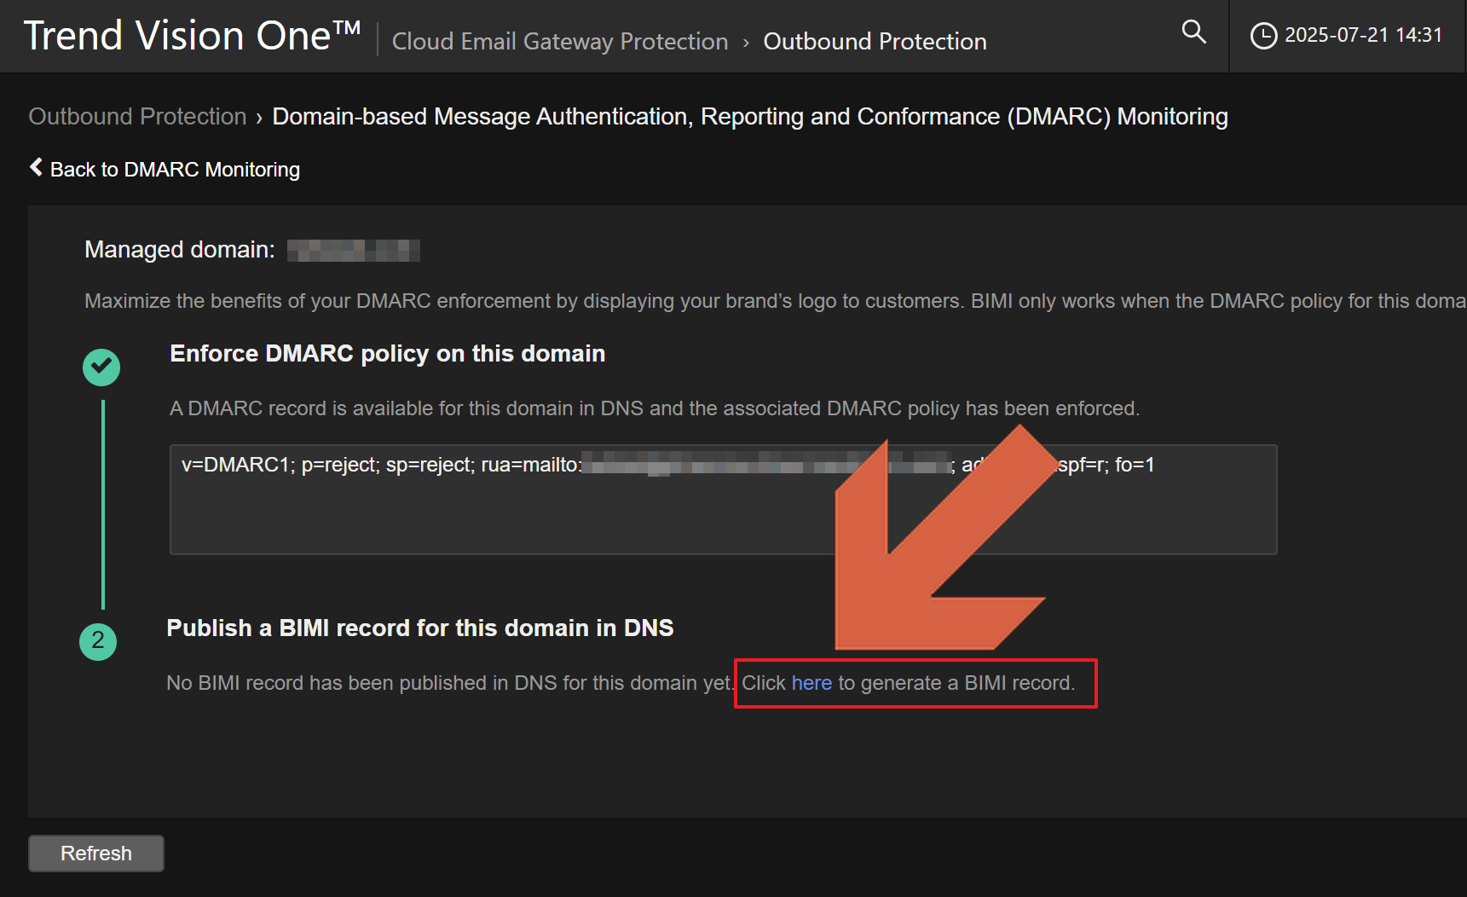
Task: Open Cloud Email Gateway Protection in header
Action: pyautogui.click(x=559, y=41)
